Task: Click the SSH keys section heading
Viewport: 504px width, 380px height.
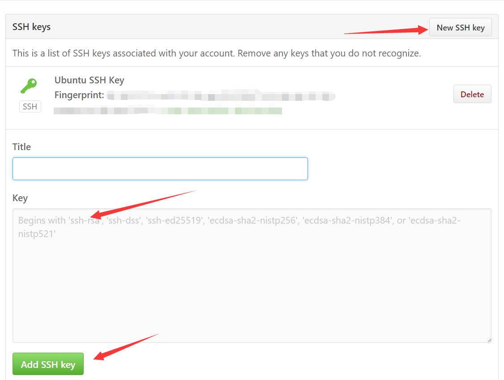Action: click(x=31, y=27)
